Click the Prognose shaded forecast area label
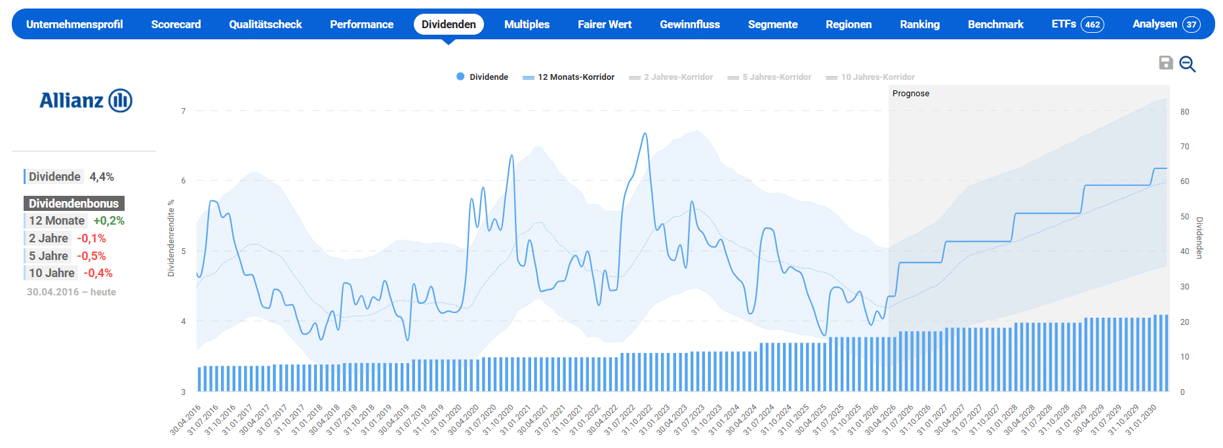The image size is (1223, 448). [x=910, y=94]
